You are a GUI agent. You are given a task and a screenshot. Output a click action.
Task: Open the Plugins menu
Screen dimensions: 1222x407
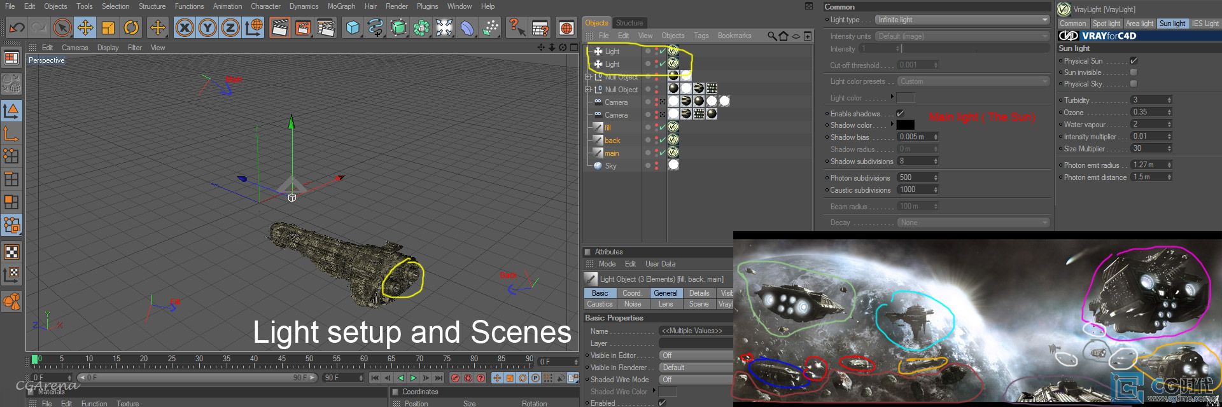click(427, 6)
